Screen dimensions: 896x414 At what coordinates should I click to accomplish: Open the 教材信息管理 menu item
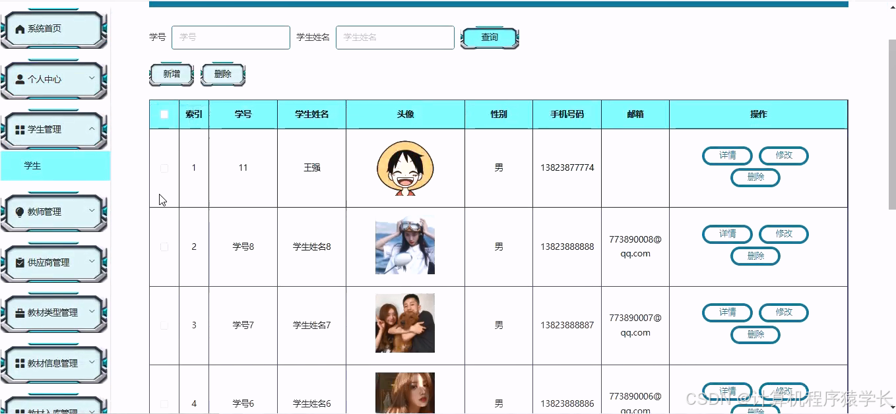click(x=54, y=363)
